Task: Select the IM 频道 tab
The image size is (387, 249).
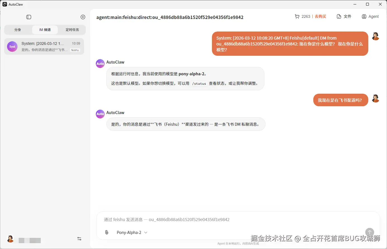Action: tap(45, 30)
